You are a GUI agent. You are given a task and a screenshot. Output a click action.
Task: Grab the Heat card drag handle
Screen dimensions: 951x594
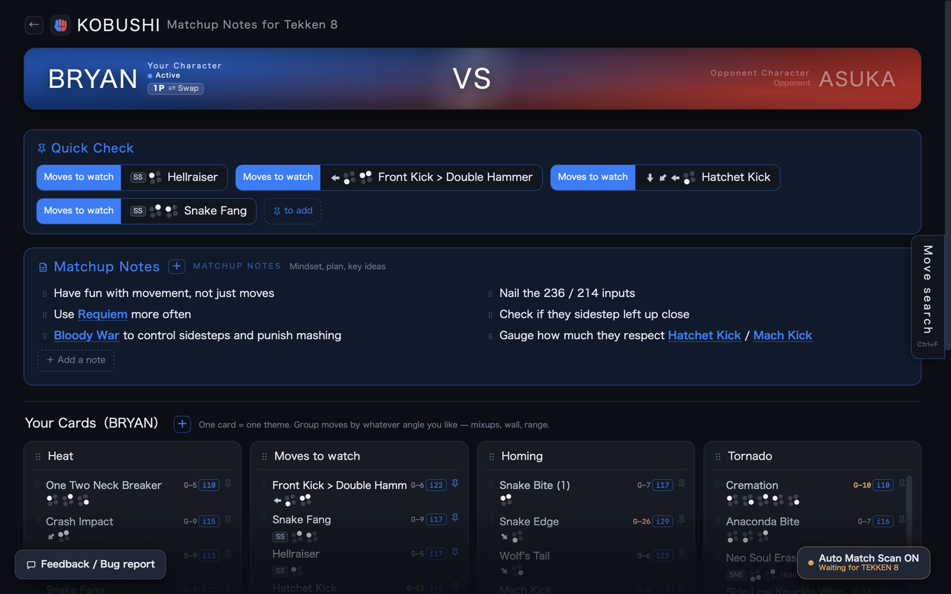click(x=38, y=457)
